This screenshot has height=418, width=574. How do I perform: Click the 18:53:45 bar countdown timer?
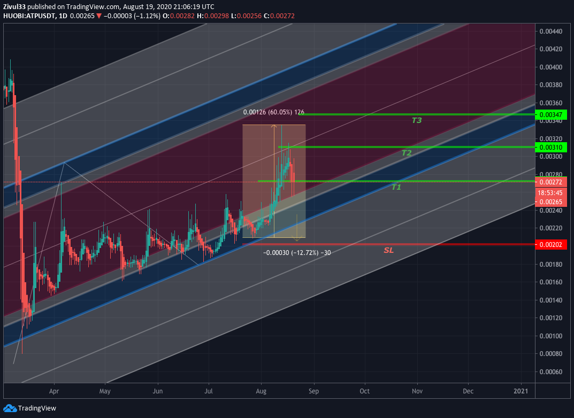551,193
